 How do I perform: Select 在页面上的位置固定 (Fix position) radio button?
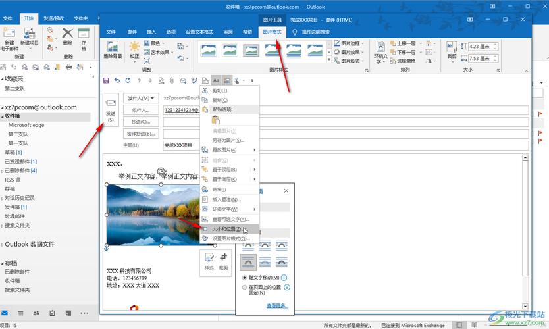[x=244, y=288]
